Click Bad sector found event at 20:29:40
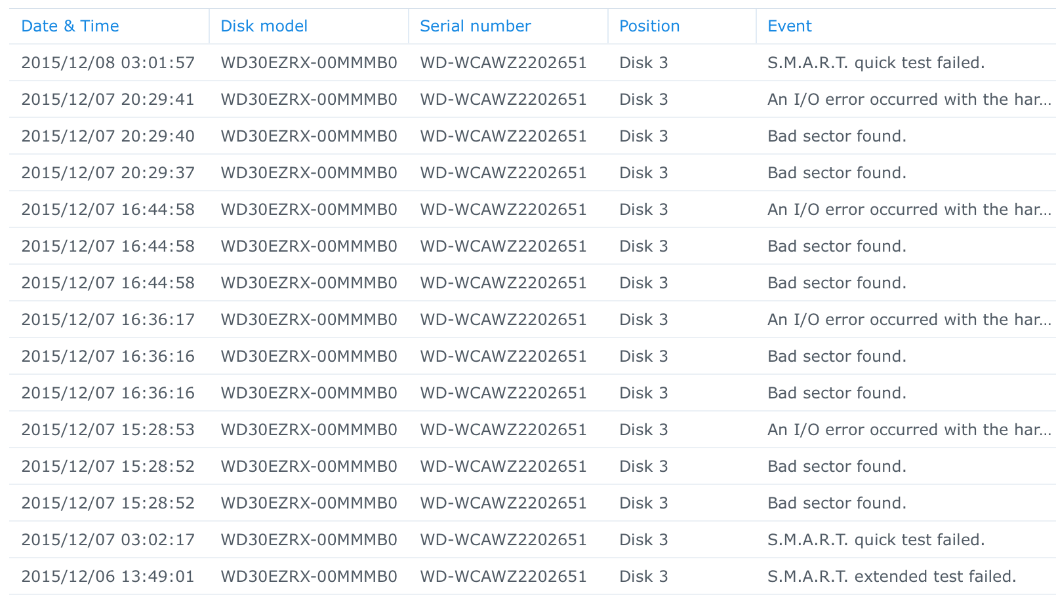This screenshot has height=595, width=1056. (836, 136)
